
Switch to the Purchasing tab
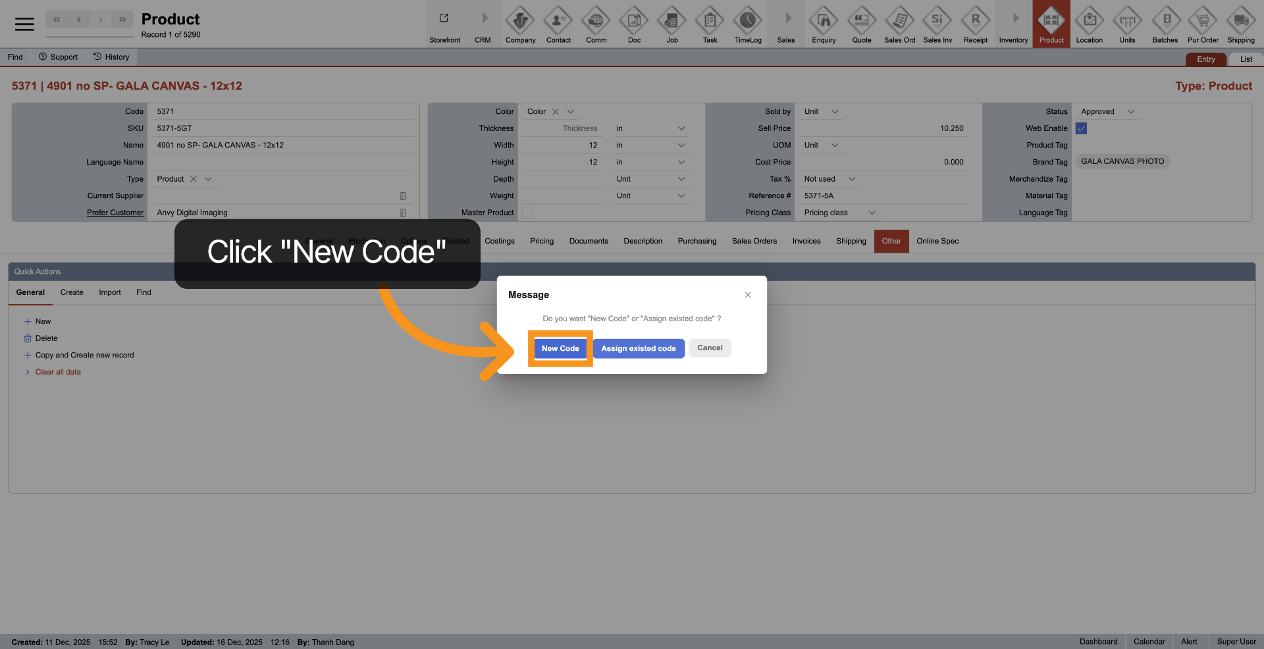click(697, 241)
